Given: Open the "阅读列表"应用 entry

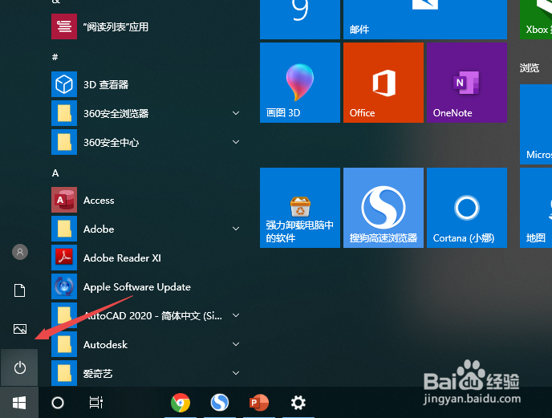Looking at the screenshot, I should click(146, 26).
